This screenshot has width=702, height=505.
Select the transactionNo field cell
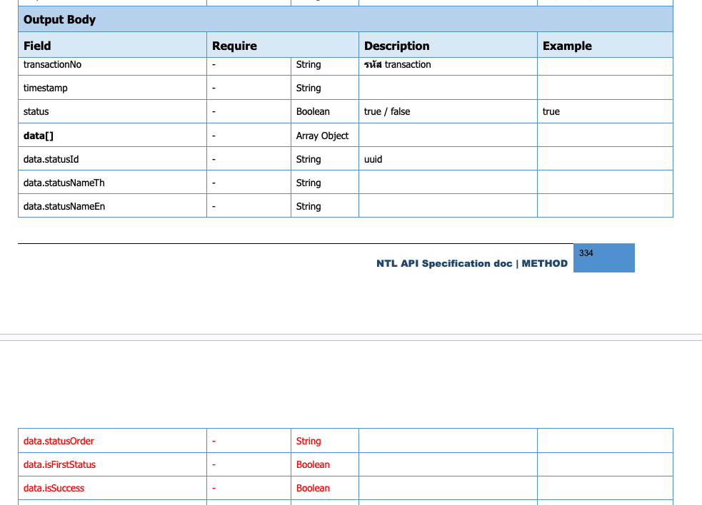pyautogui.click(x=52, y=65)
